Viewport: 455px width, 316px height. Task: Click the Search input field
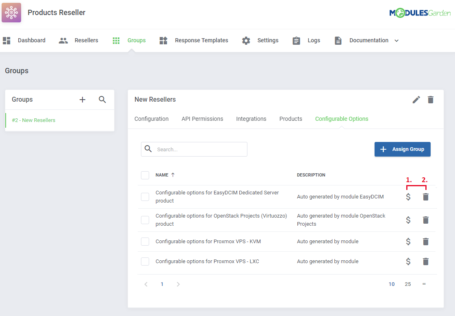click(x=194, y=149)
